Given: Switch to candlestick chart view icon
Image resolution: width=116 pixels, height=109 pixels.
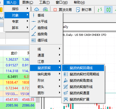Looking at the screenshot, I should point(108,10).
